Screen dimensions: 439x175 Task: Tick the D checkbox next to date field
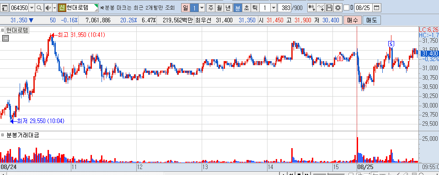[x=347, y=8]
